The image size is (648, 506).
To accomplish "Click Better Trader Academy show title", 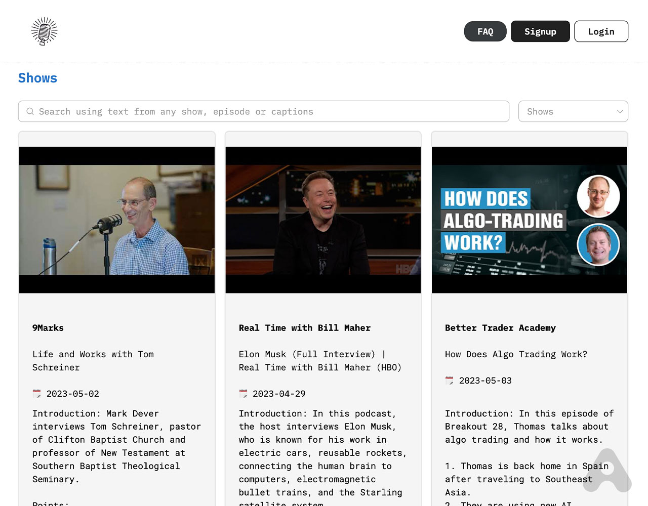I will 500,328.
